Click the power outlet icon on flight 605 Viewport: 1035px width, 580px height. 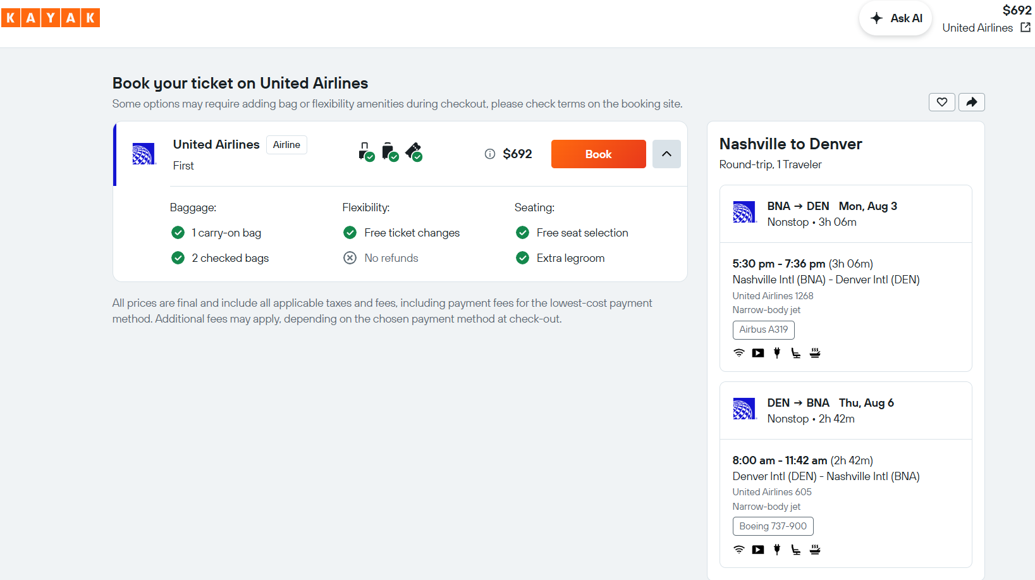point(777,550)
